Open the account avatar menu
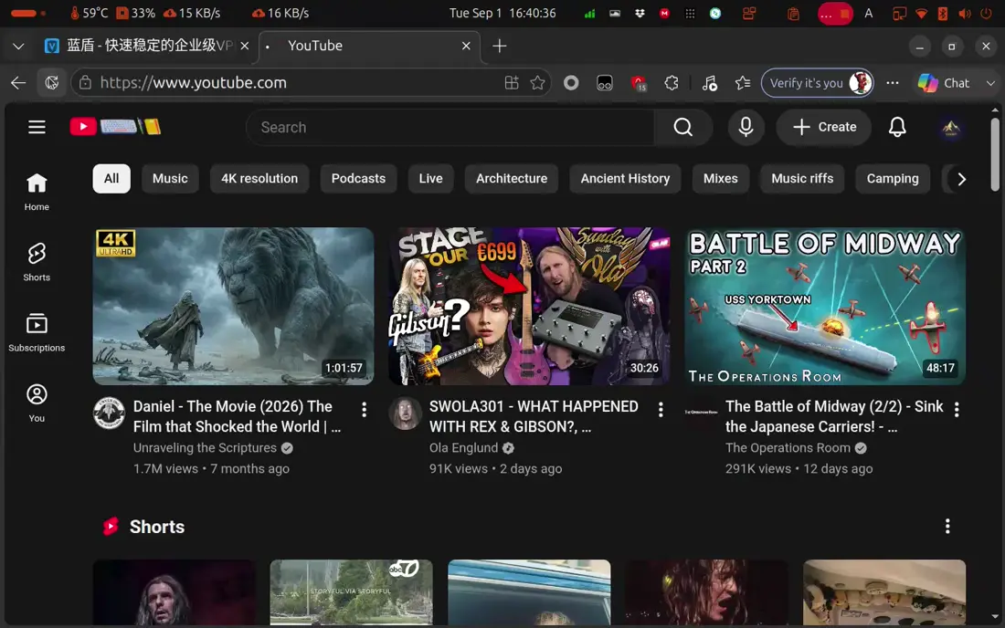Viewport: 1005px width, 628px height. (x=951, y=128)
